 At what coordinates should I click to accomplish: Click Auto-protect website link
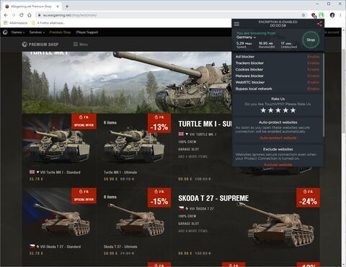pos(278,138)
